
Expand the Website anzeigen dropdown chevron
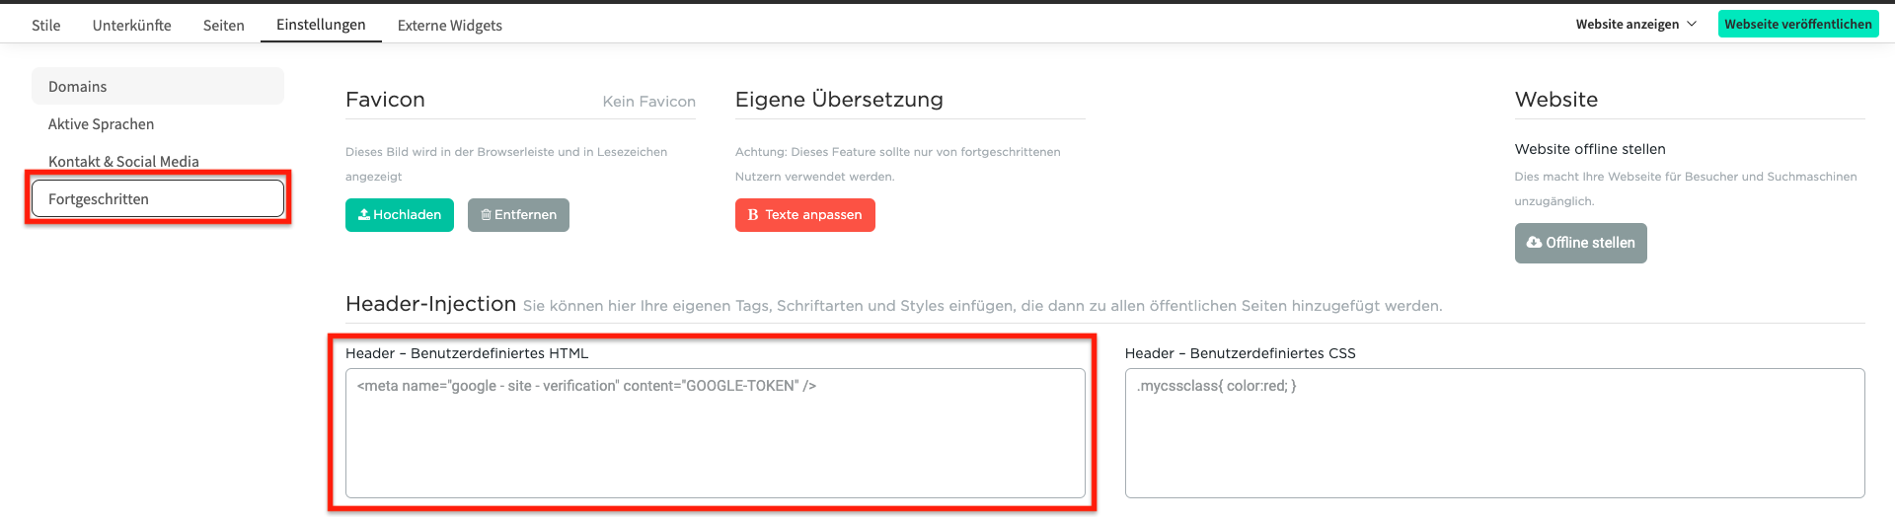1692,24
